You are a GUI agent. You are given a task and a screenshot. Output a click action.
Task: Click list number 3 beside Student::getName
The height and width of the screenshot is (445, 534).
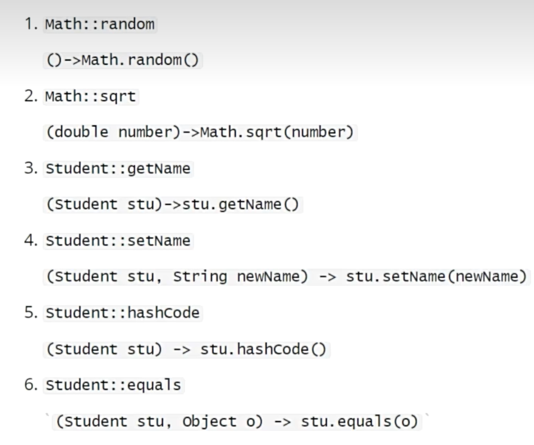tap(30, 169)
